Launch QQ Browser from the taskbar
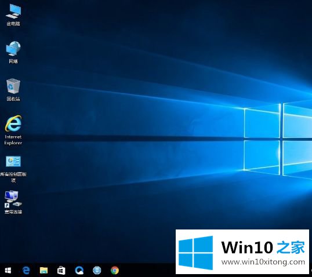The image size is (312, 277). tap(79, 271)
